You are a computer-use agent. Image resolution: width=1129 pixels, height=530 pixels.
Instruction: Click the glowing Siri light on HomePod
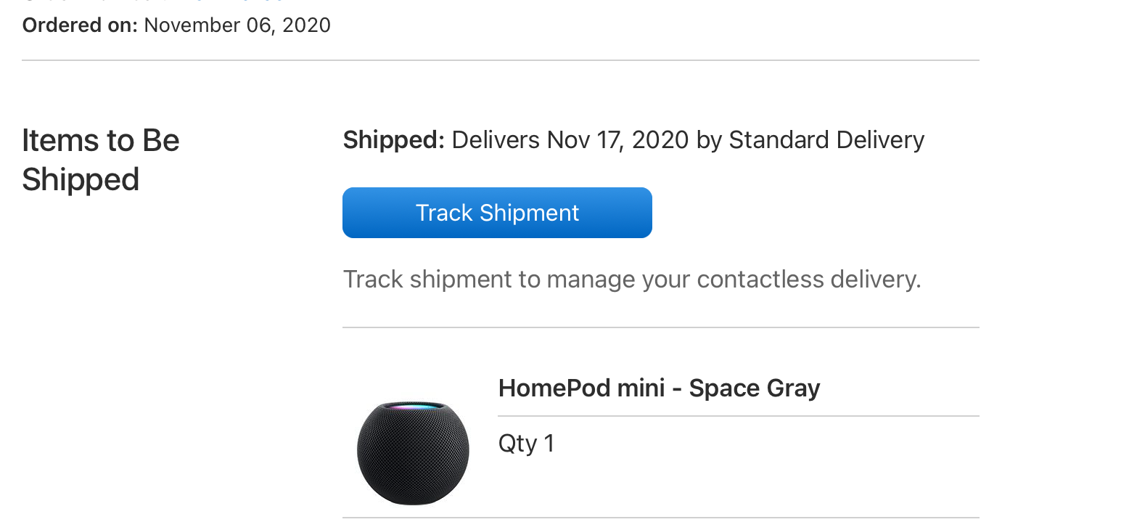[414, 407]
